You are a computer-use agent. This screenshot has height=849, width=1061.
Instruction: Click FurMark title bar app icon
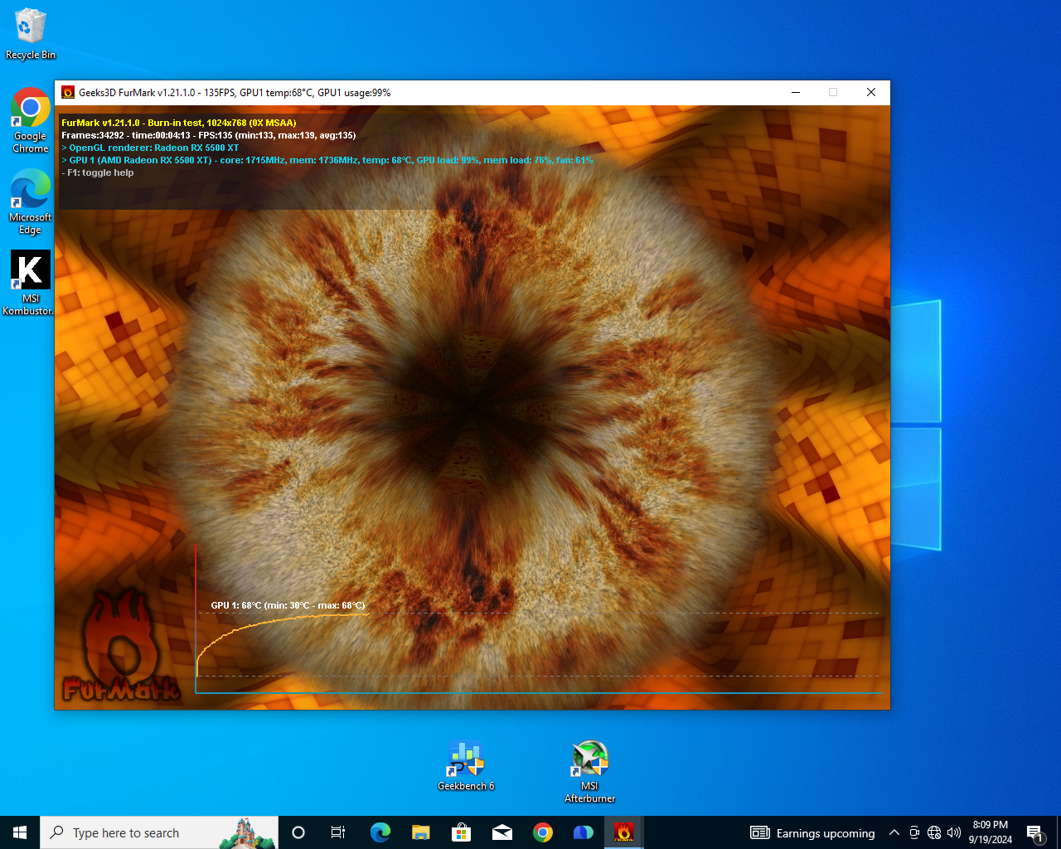68,93
